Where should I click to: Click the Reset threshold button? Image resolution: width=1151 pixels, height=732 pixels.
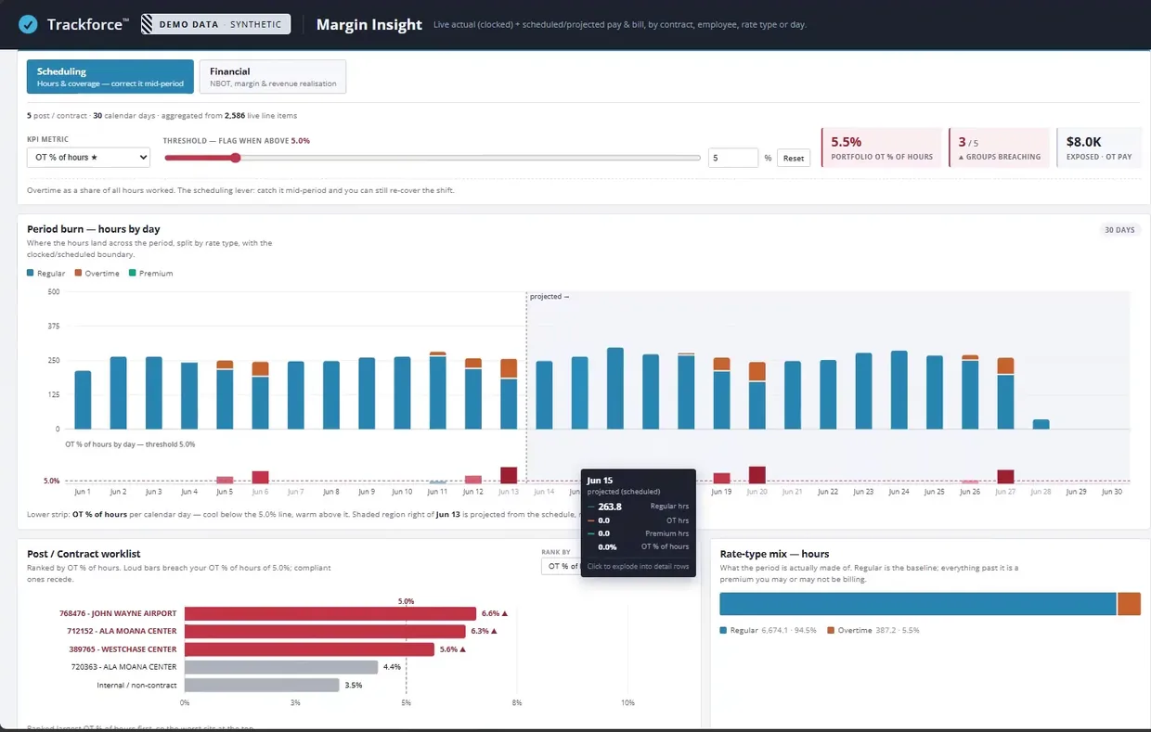coord(794,158)
